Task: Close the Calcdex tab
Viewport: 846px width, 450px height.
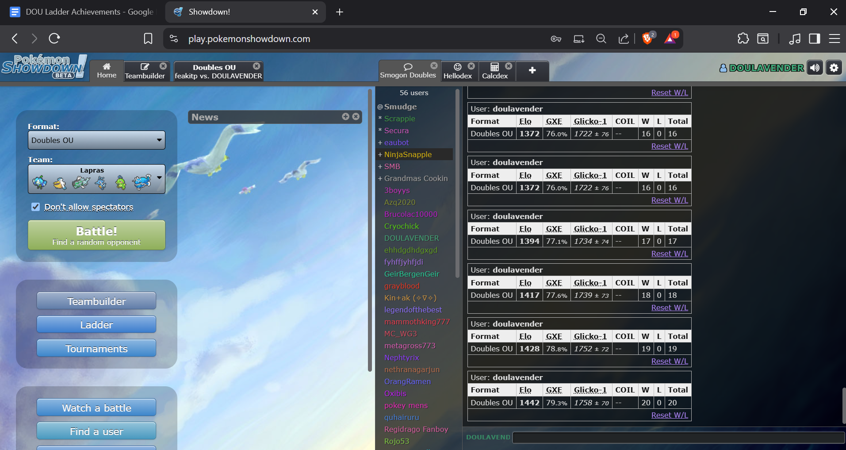Action: point(509,66)
